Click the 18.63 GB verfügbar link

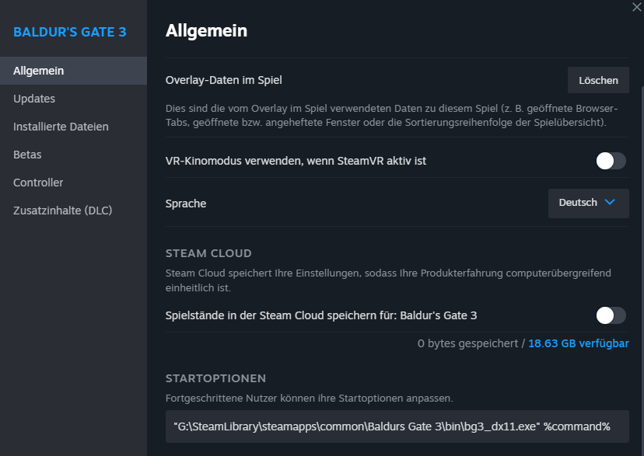[x=579, y=343]
